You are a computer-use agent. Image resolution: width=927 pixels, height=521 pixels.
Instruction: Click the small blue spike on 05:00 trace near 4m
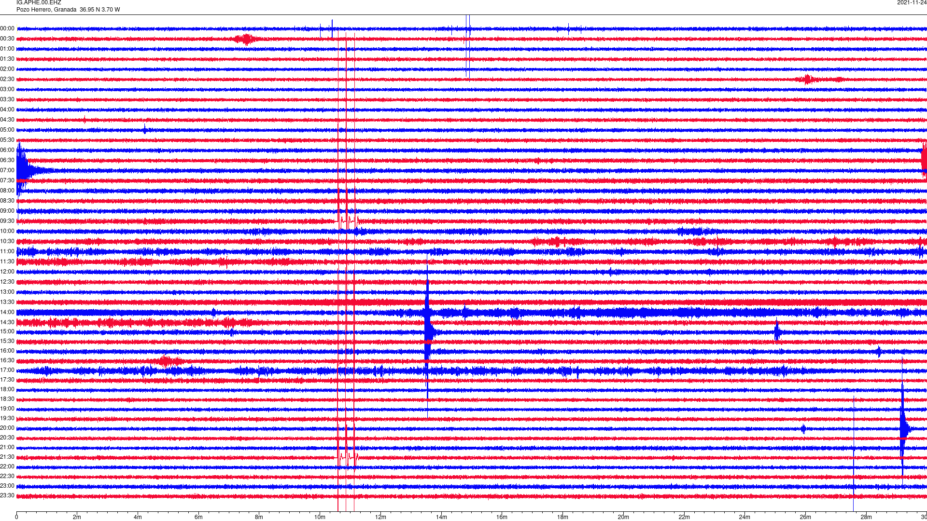pyautogui.click(x=145, y=129)
